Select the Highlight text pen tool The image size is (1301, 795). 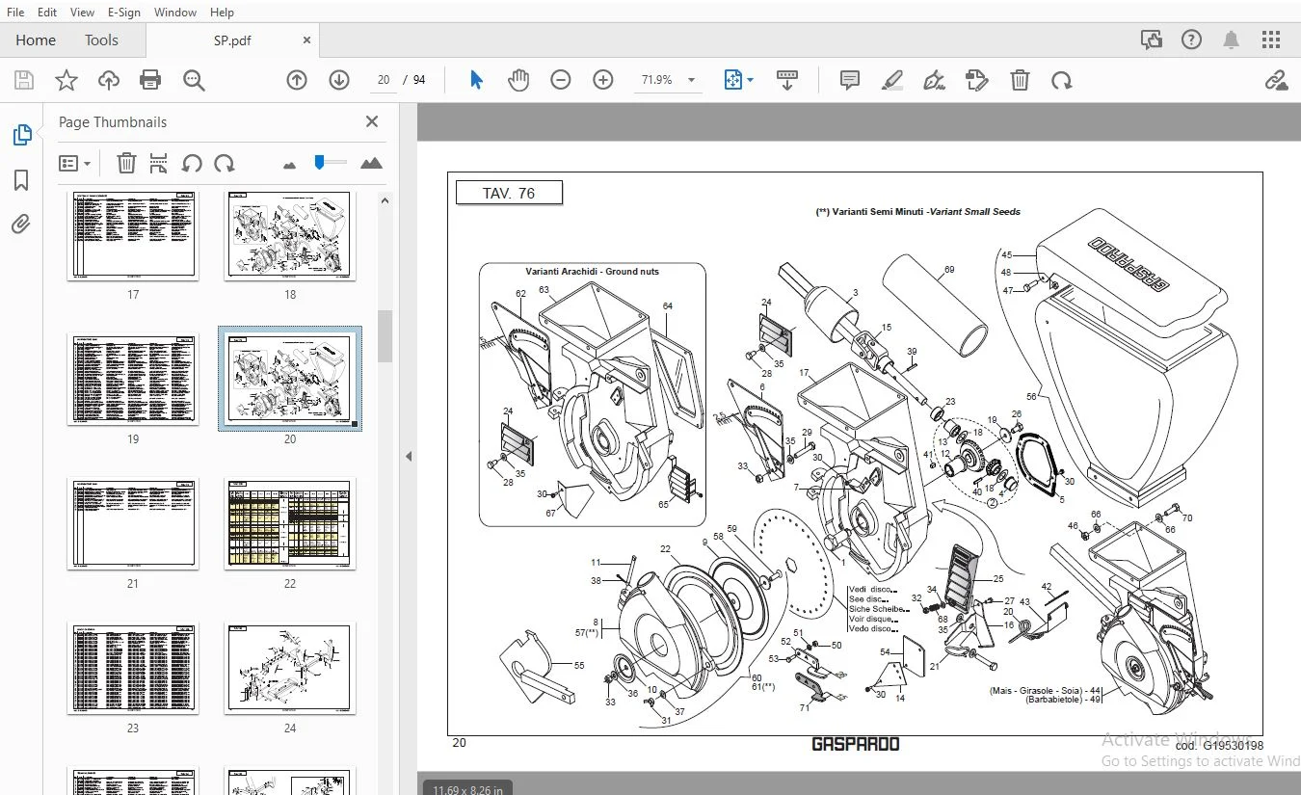[892, 80]
